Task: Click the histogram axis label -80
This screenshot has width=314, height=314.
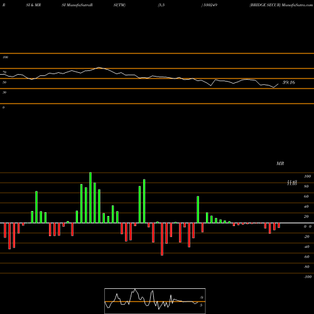Action: [x=306, y=267]
